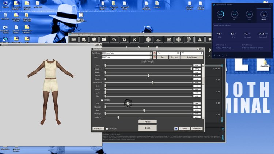The height and width of the screenshot is (154, 274).
Task: Click the Size 26% value field
Action: point(197,104)
